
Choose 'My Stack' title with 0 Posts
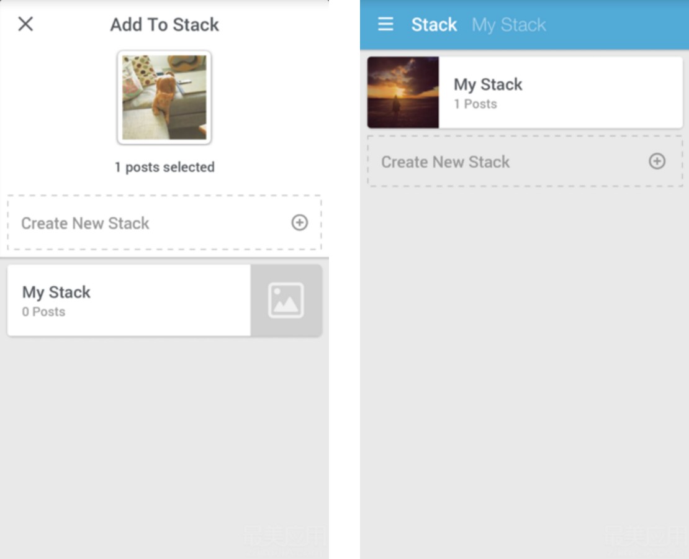click(56, 293)
